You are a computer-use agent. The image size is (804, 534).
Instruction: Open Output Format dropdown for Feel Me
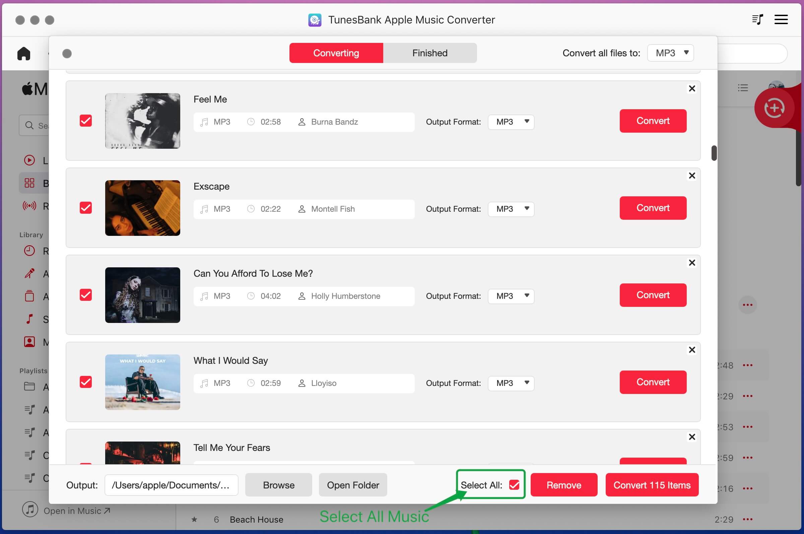511,122
